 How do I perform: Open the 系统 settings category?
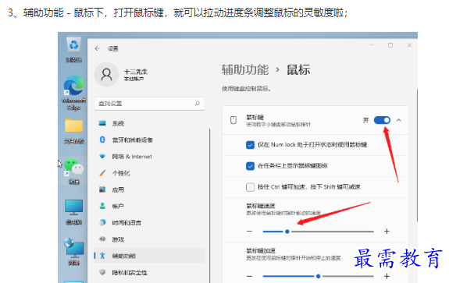tap(149, 123)
